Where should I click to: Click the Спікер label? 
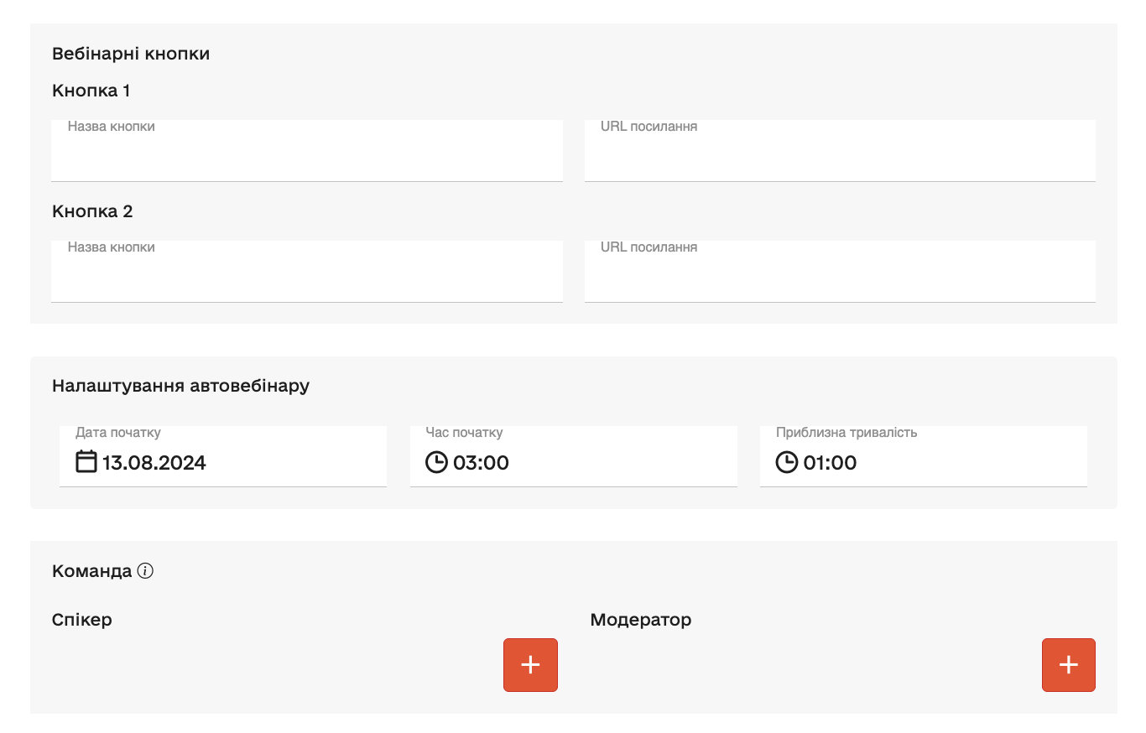coord(81,620)
